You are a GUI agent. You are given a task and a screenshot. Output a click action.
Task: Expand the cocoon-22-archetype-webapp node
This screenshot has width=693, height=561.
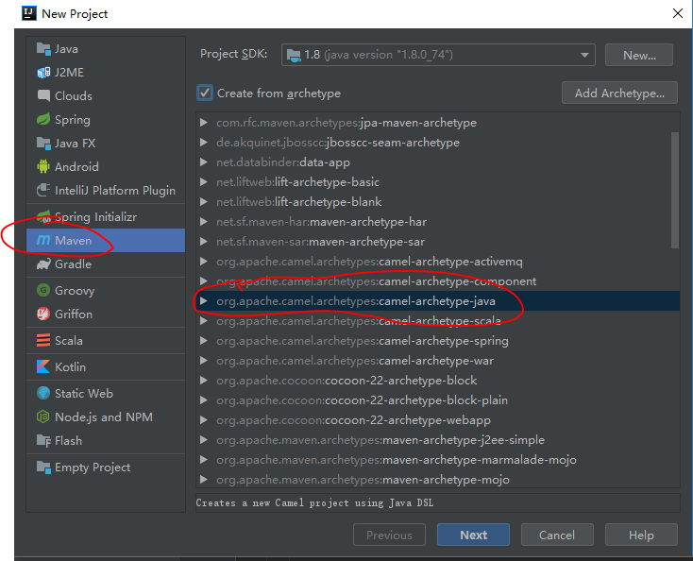click(x=203, y=420)
